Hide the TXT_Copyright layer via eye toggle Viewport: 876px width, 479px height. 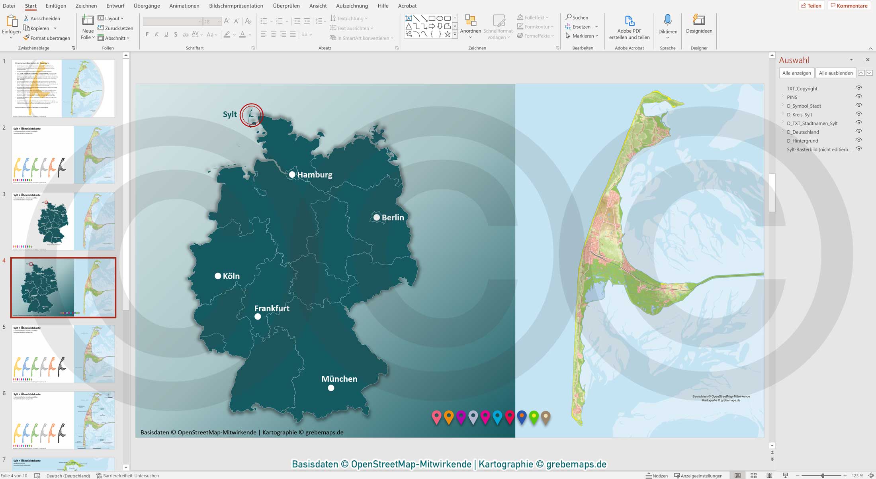pyautogui.click(x=859, y=88)
